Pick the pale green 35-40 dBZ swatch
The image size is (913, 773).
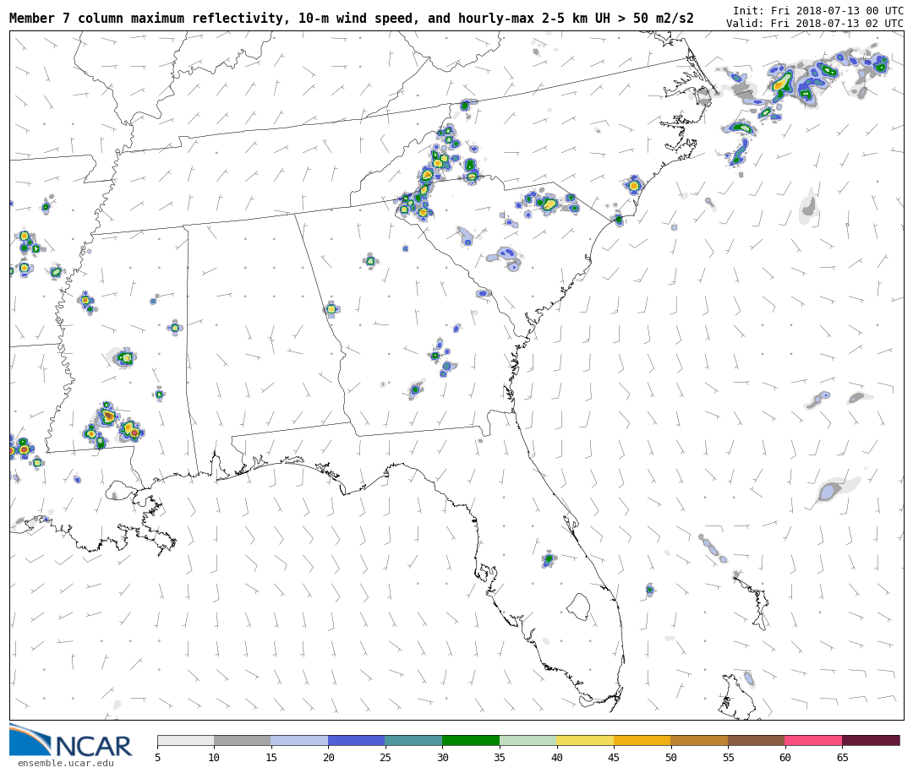[528, 741]
